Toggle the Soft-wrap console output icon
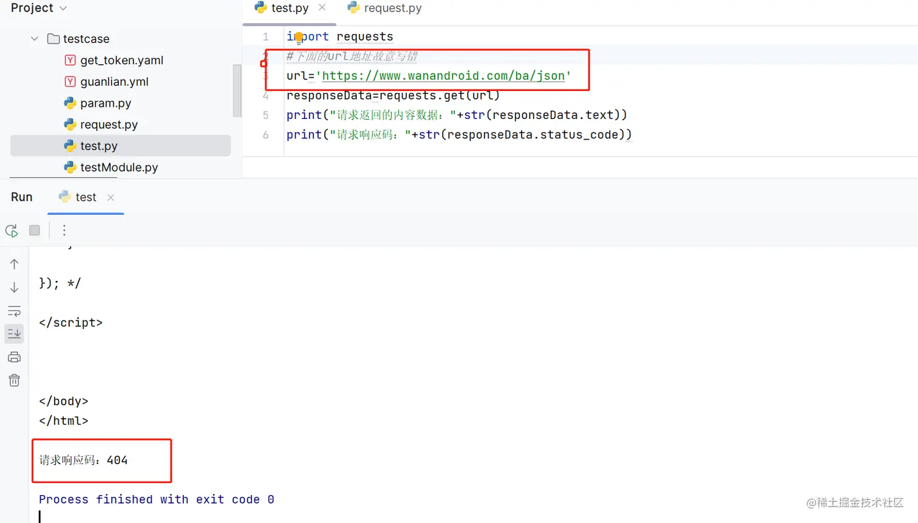 [15, 311]
